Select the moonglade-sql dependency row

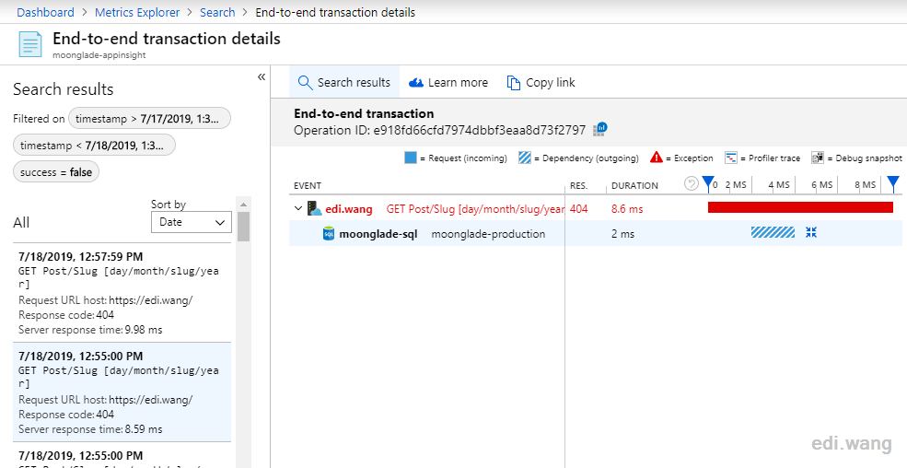[x=596, y=234]
